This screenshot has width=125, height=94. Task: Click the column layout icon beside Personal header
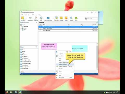[x=97, y=22]
